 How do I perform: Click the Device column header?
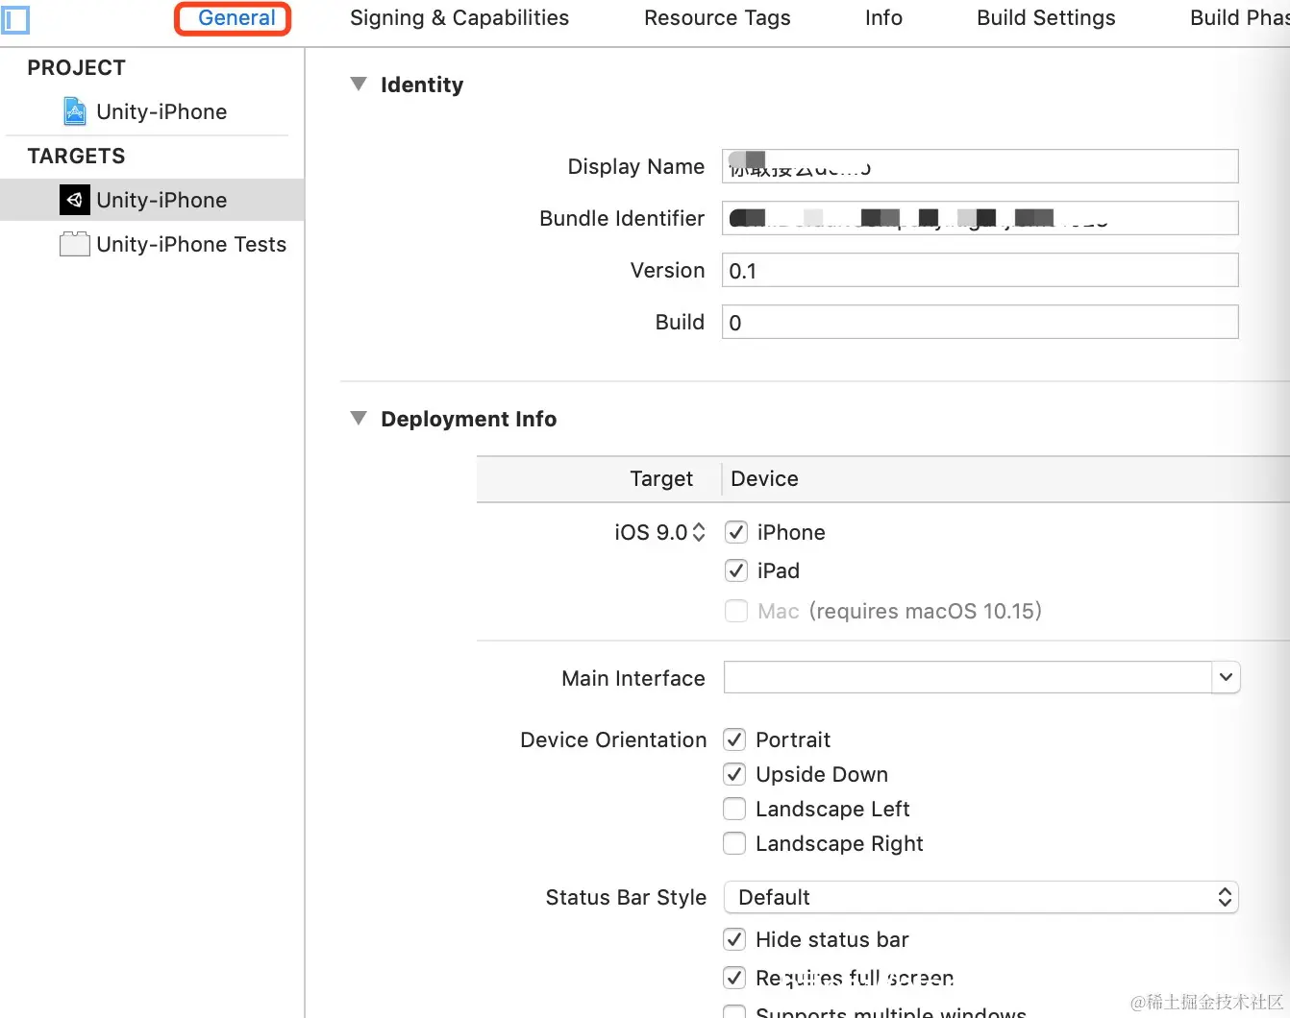click(764, 478)
